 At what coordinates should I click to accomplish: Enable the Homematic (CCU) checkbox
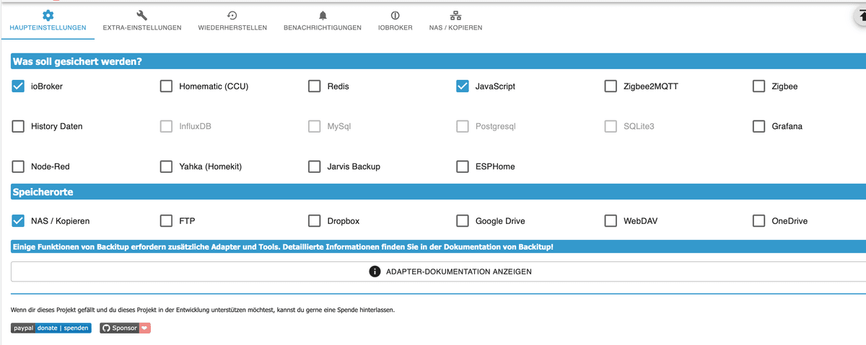click(x=166, y=86)
